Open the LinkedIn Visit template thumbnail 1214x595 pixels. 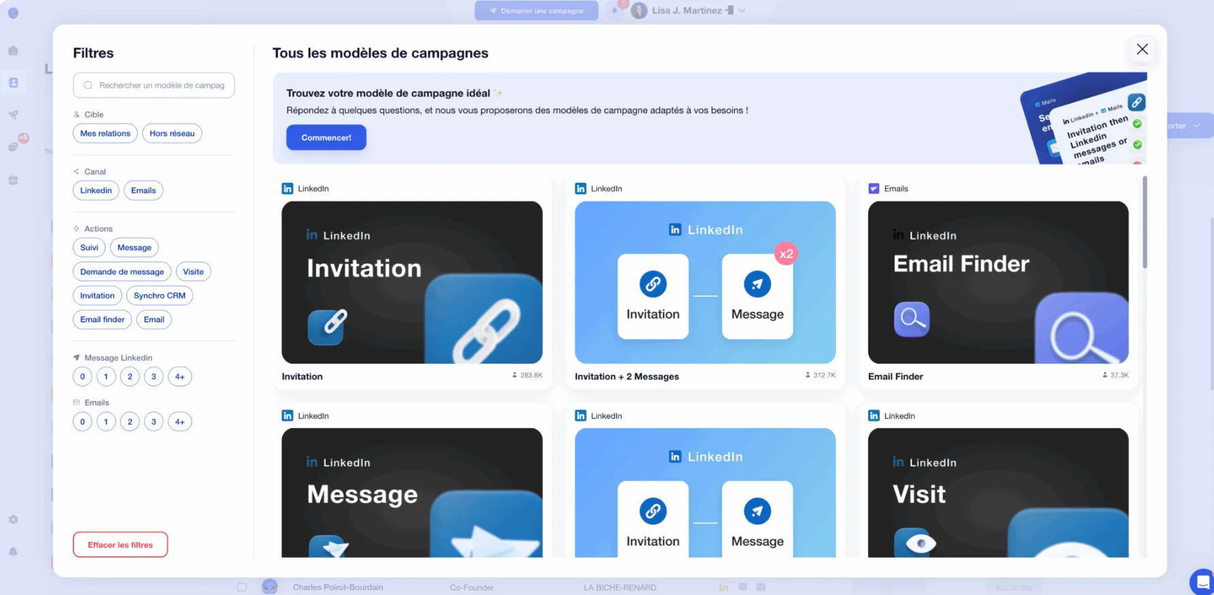click(x=998, y=492)
